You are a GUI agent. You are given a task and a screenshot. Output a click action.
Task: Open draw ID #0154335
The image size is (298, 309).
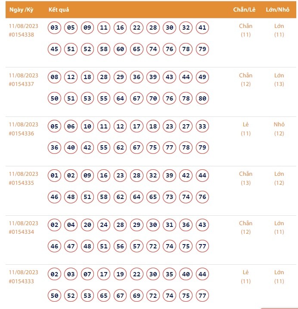[x=21, y=183]
